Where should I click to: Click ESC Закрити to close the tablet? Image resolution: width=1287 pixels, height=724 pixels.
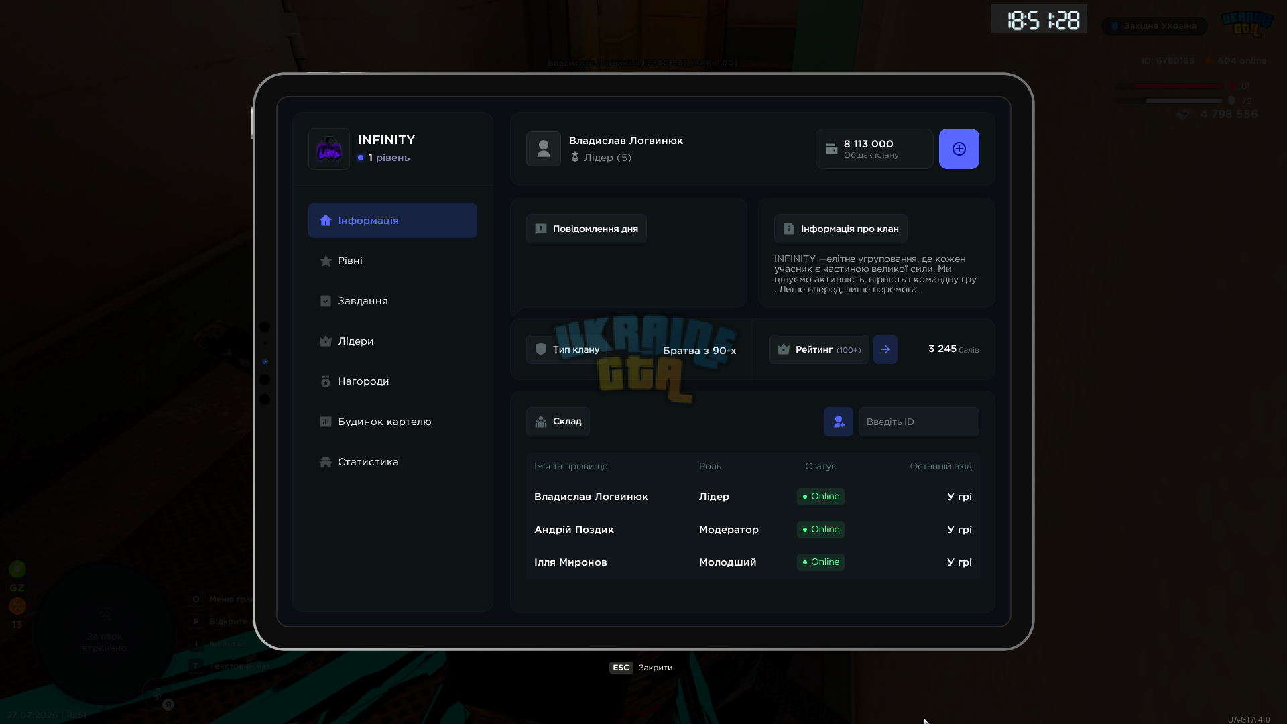coord(641,668)
